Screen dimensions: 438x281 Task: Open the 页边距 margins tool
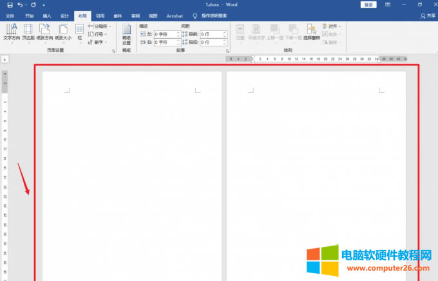click(x=28, y=34)
